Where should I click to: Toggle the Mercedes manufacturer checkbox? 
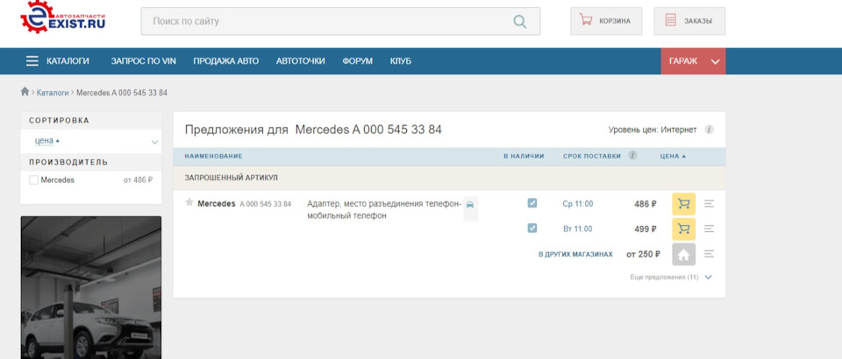coord(34,180)
